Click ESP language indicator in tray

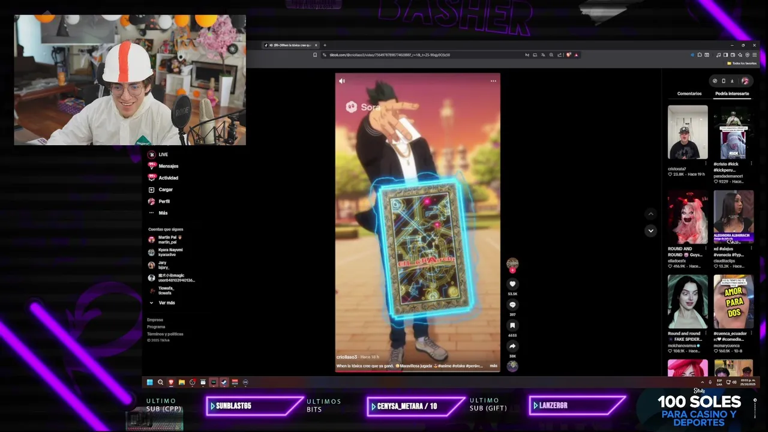719,382
